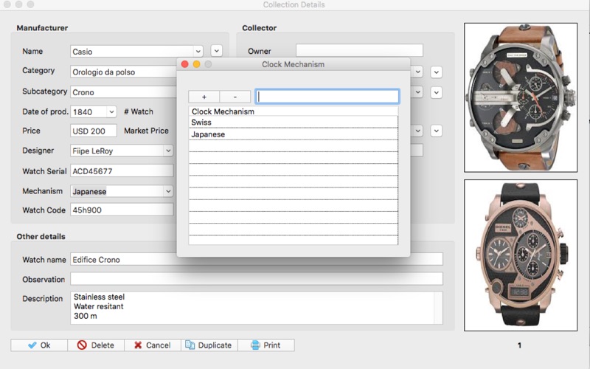Open Collector second row dropdown arrow
Viewport: 590px width, 369px height.
coord(417,72)
